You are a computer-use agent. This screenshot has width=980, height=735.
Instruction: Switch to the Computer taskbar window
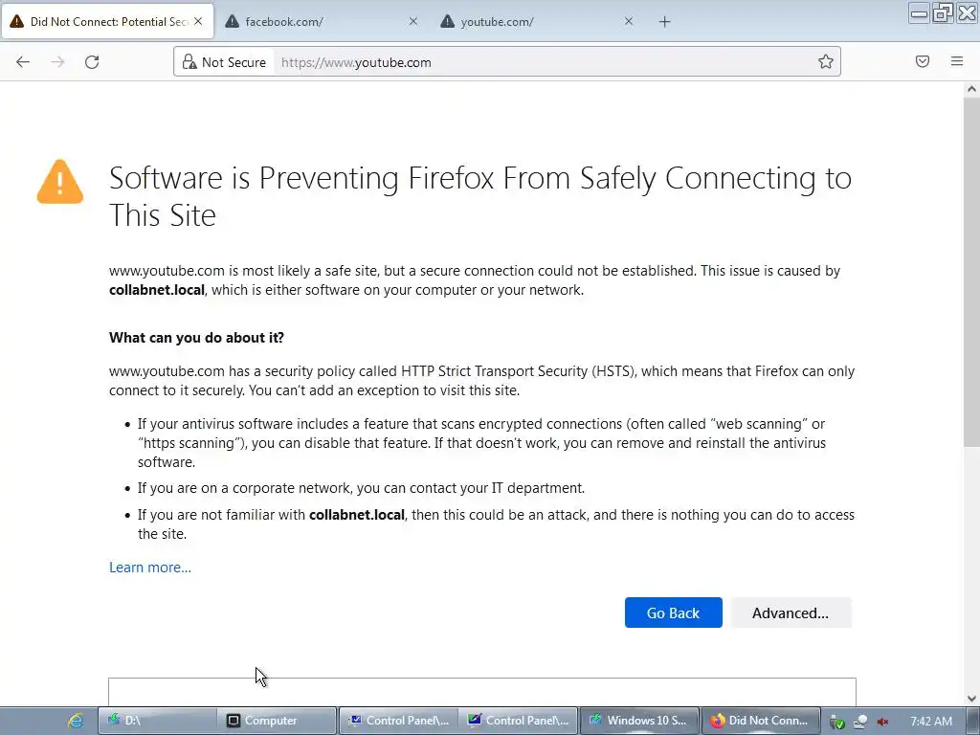tap(277, 721)
